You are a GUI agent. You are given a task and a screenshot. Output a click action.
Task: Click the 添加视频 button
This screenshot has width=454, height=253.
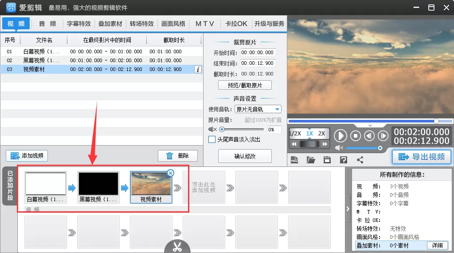click(x=27, y=156)
